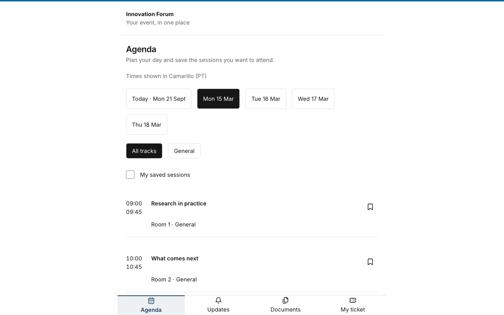
Task: Show the Wed 17 Mar agenda
Action: tap(313, 99)
